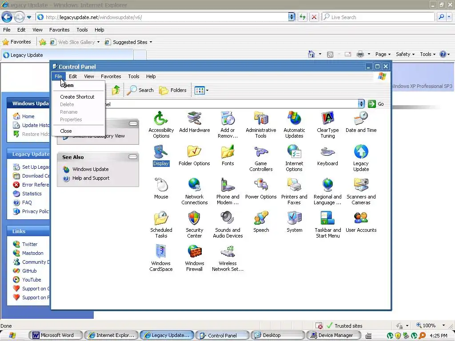Open Game Controllers icon
Screen dimensions: 455x341
(261, 159)
